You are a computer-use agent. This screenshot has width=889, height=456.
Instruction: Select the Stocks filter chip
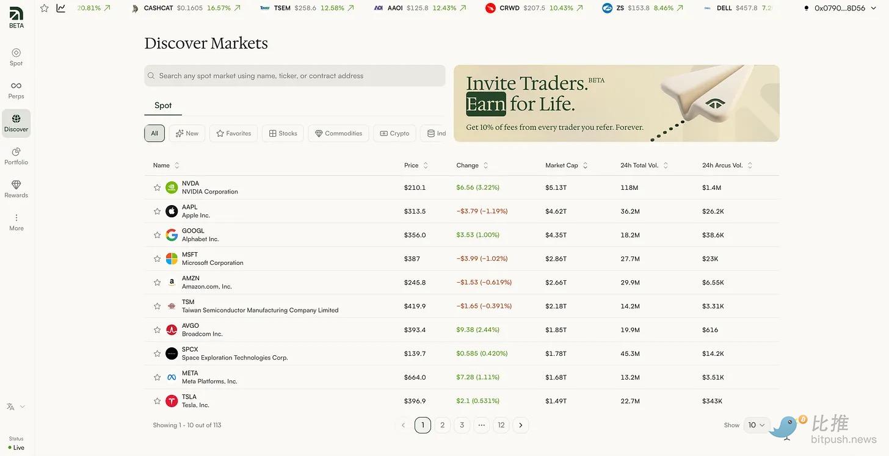[283, 133]
